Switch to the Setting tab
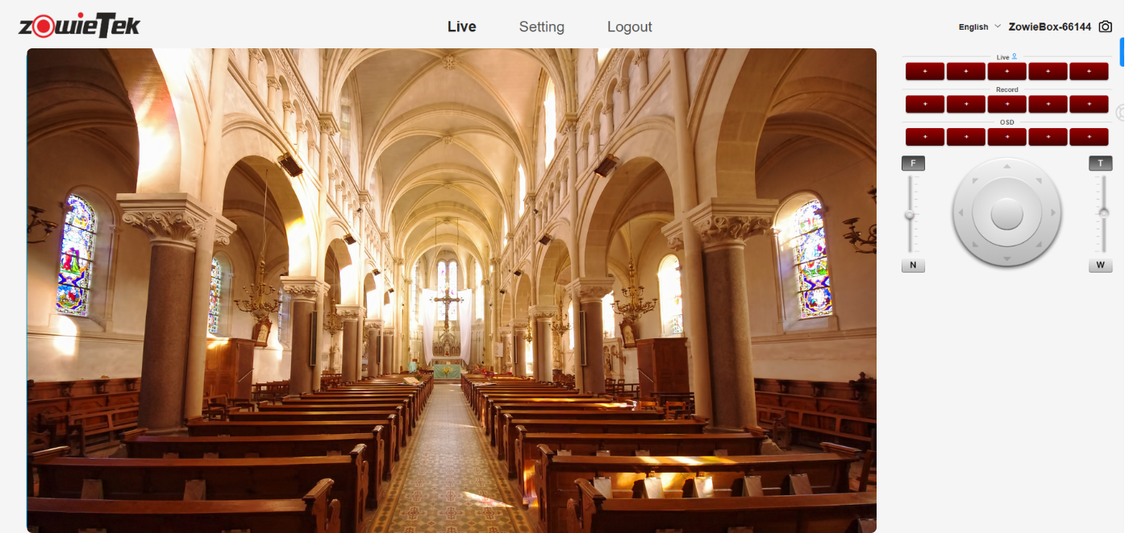The height and width of the screenshot is (533, 1125). point(541,27)
